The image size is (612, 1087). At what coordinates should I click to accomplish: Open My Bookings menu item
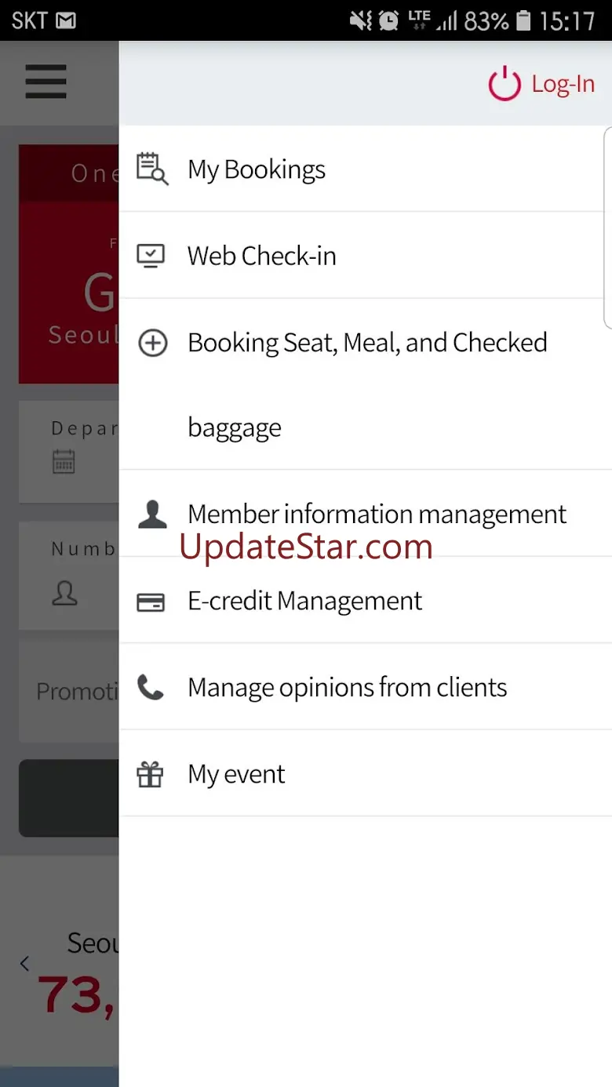(x=257, y=169)
